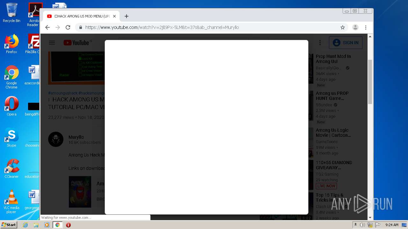Open a new Chrome tab
The image size is (408, 229).
click(127, 16)
